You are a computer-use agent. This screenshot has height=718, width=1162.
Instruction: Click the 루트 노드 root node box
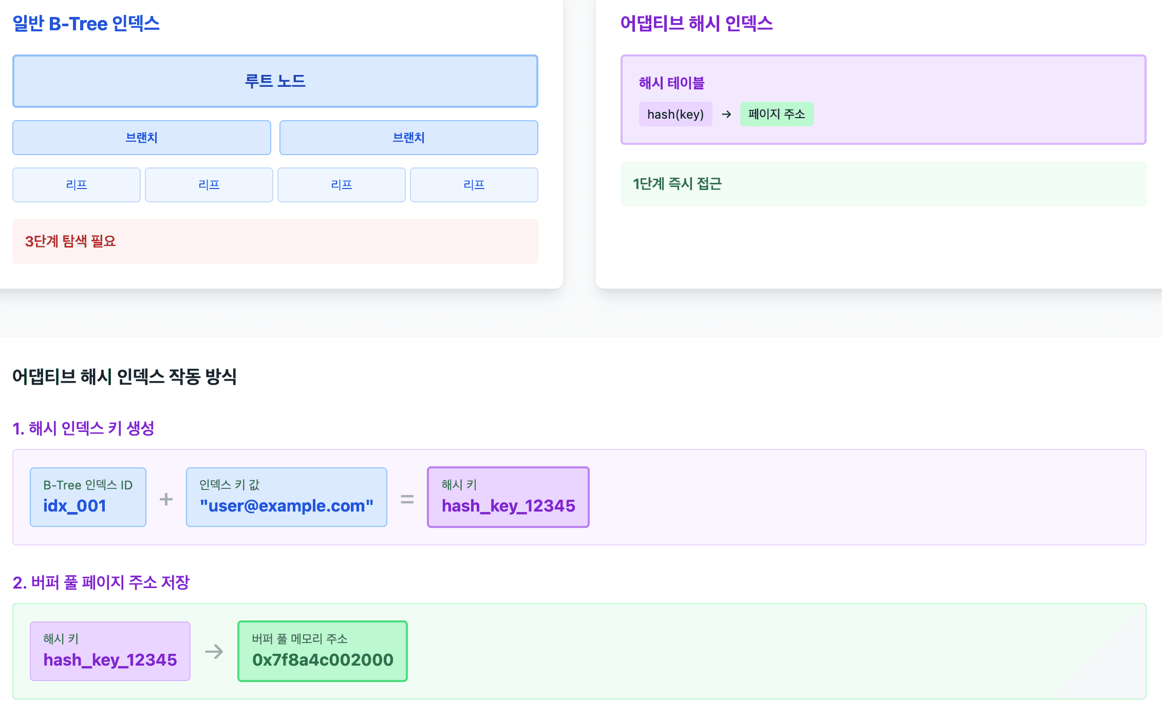275,81
